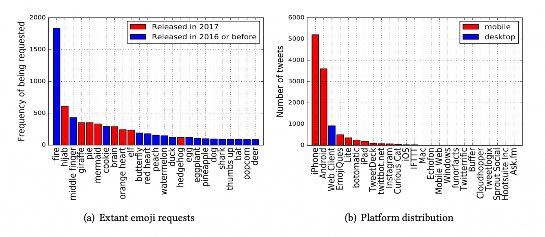The image size is (545, 237).
Task: Click the 'watermelon' x-axis label
Action: pyautogui.click(x=164, y=171)
